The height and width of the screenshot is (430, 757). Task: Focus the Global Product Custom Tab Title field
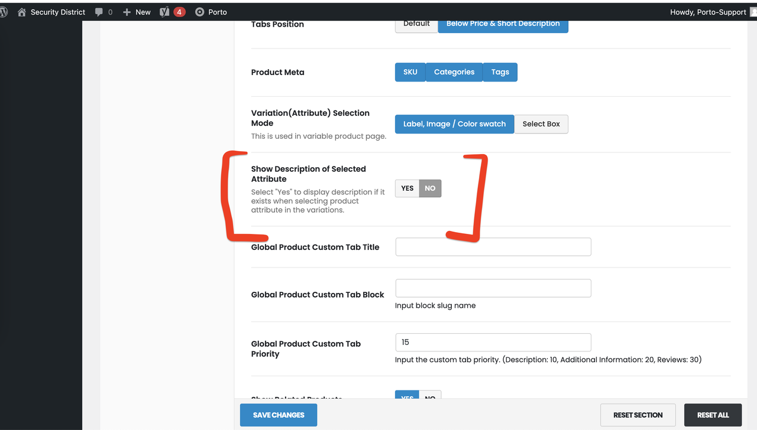pyautogui.click(x=493, y=247)
